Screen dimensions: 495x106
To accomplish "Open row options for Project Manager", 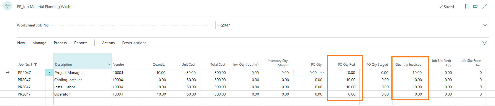I will point(49,73).
